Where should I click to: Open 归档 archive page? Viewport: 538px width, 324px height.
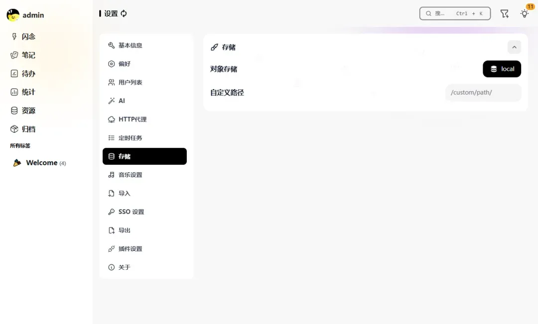[23, 129]
